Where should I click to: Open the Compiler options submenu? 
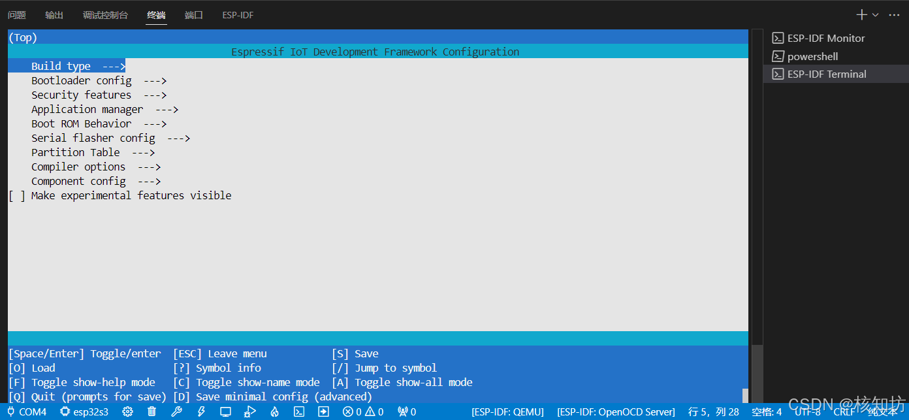pos(96,167)
